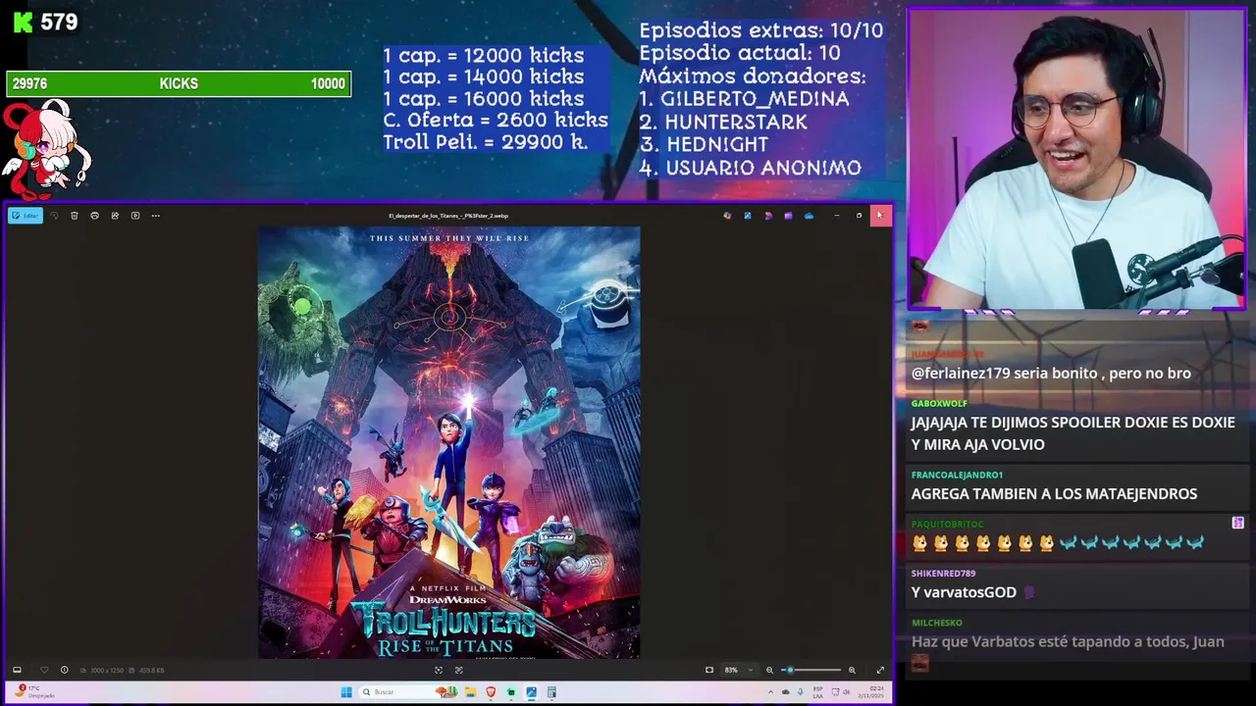Click the file size 459.8 KB text
This screenshot has width=1256, height=706.
pyautogui.click(x=151, y=671)
